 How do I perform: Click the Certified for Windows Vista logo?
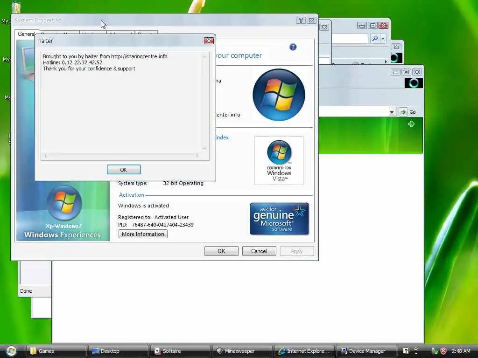point(279,160)
